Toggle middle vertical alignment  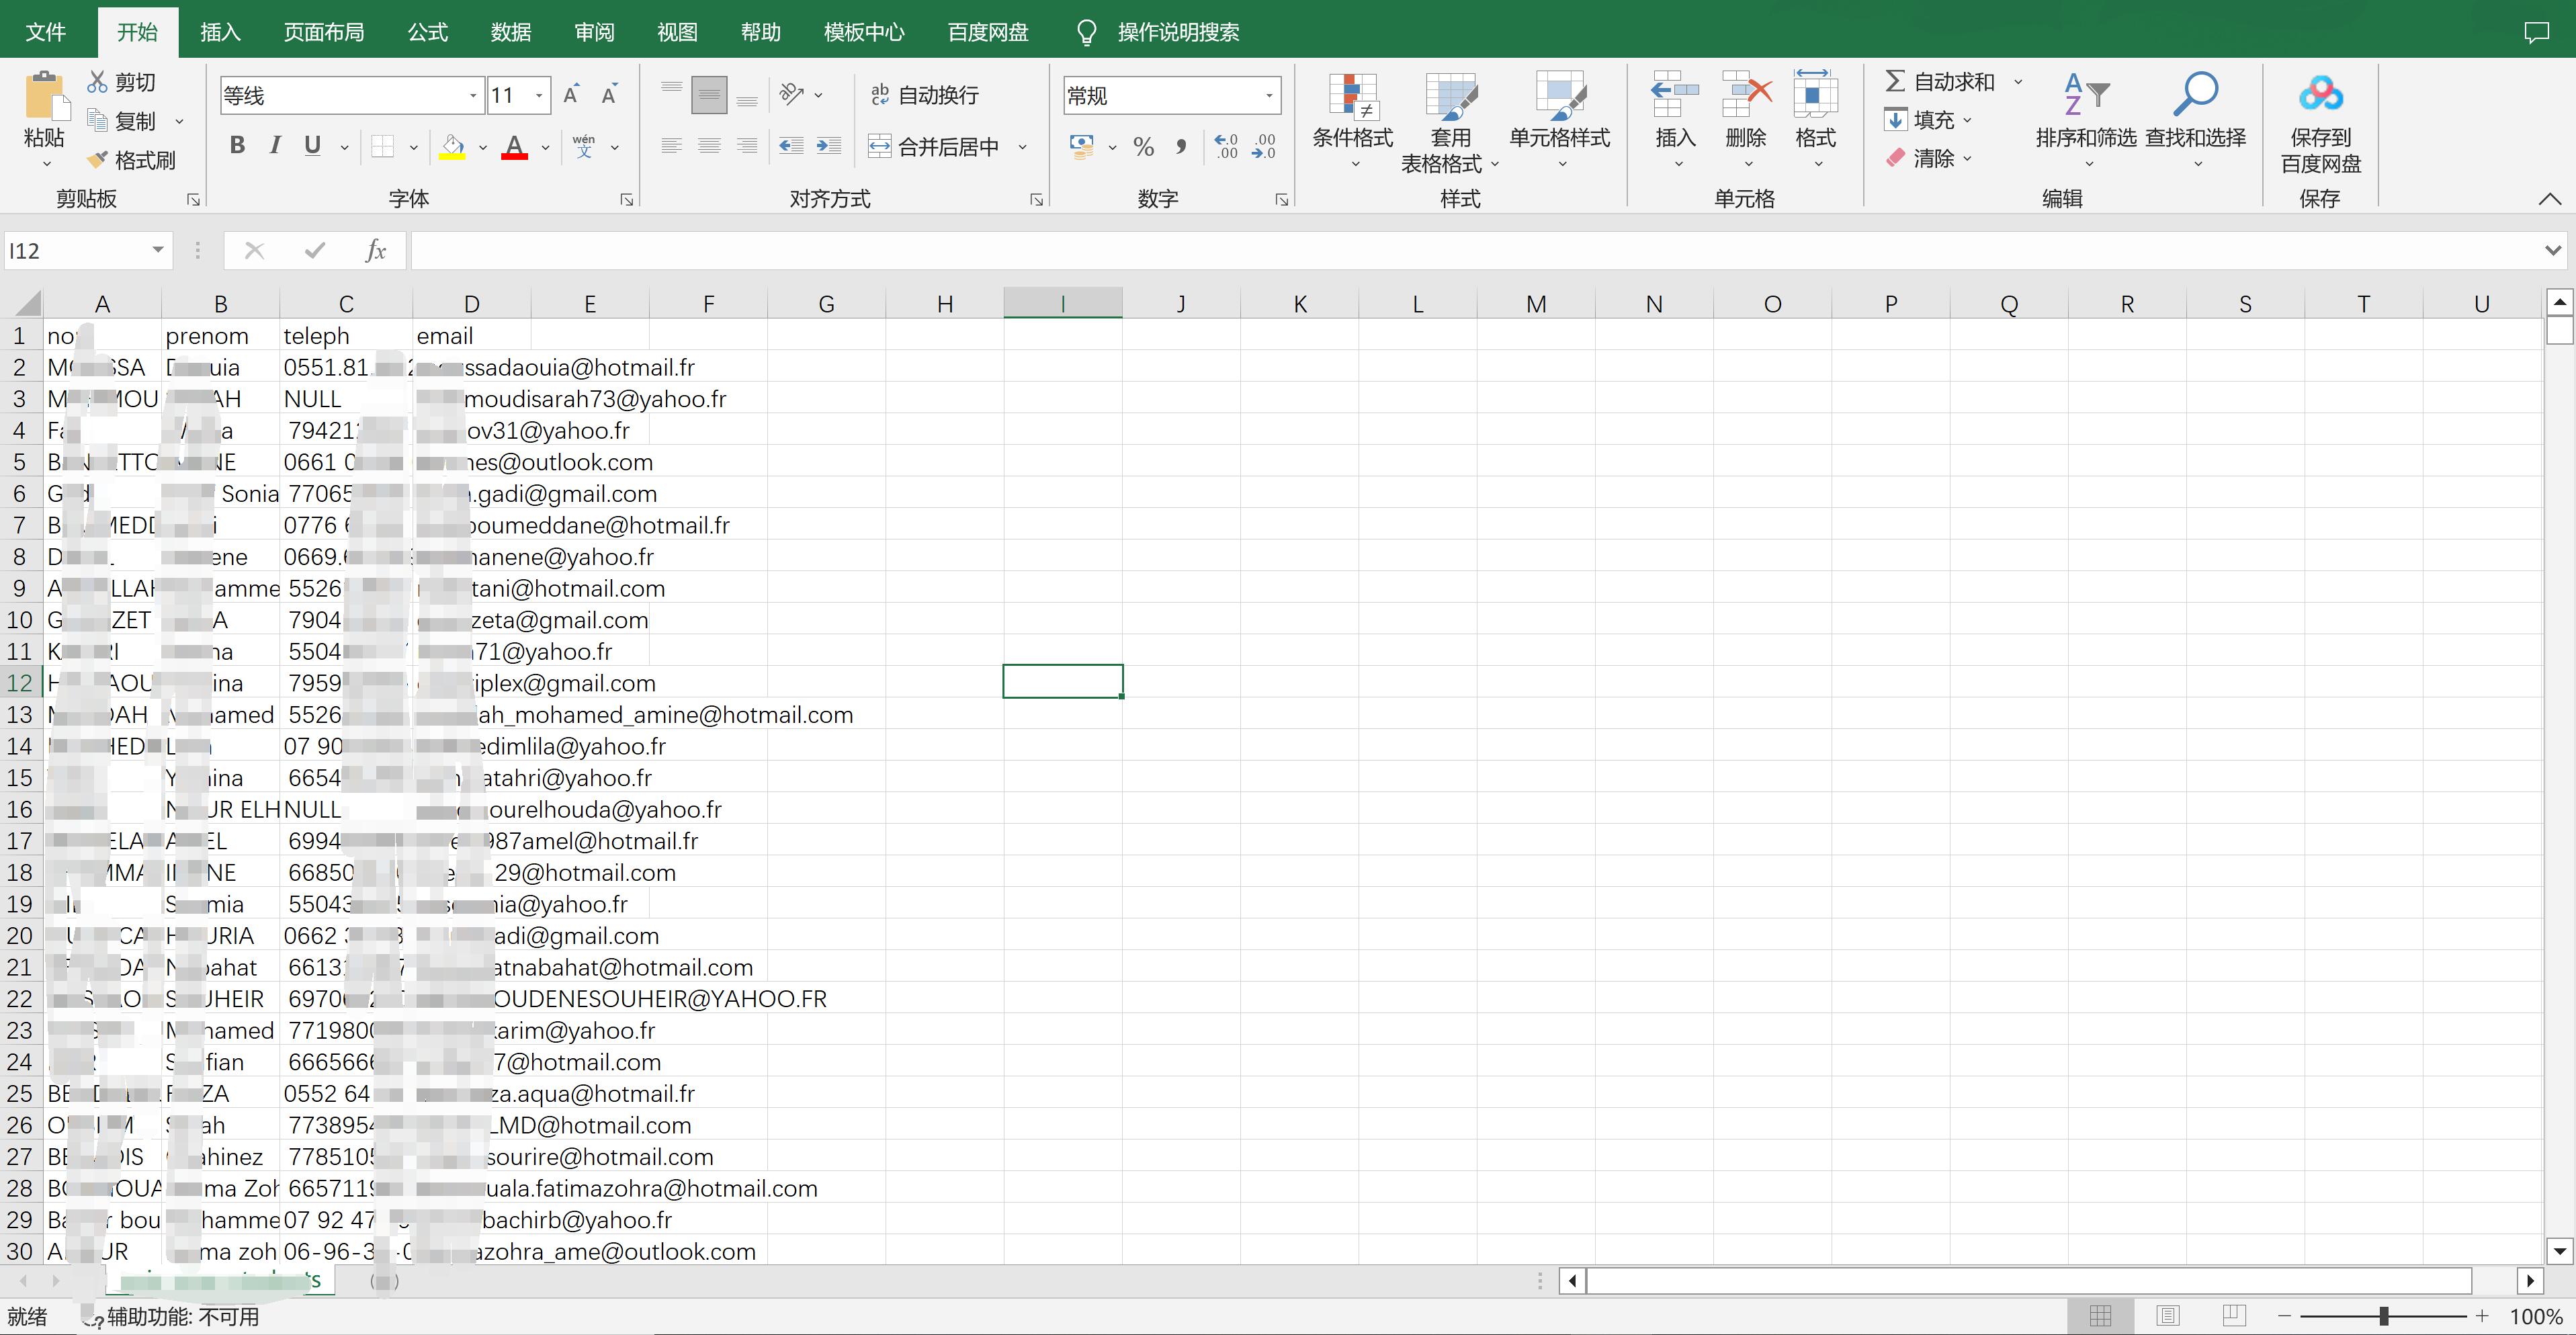709,95
